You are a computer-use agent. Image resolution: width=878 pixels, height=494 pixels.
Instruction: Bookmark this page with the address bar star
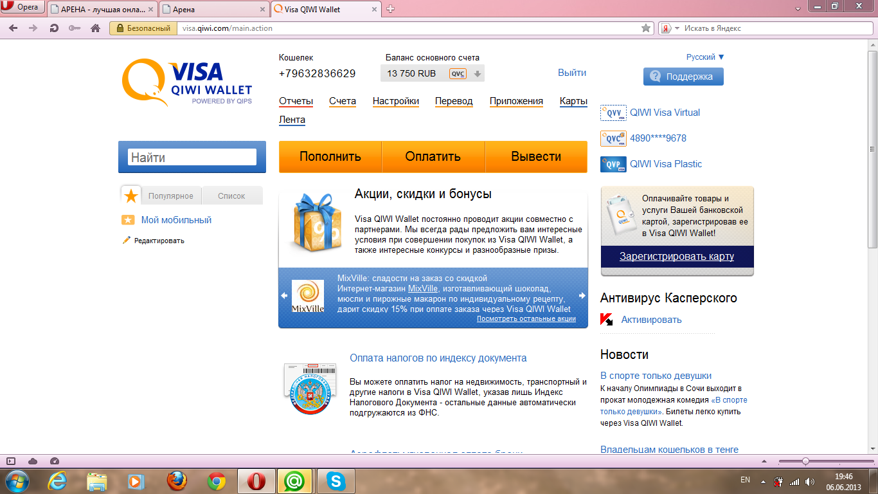[x=646, y=28]
